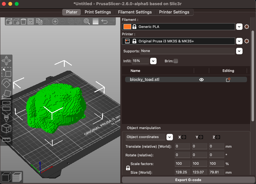Open the Printer preset dropdown arrow

(x=239, y=41)
